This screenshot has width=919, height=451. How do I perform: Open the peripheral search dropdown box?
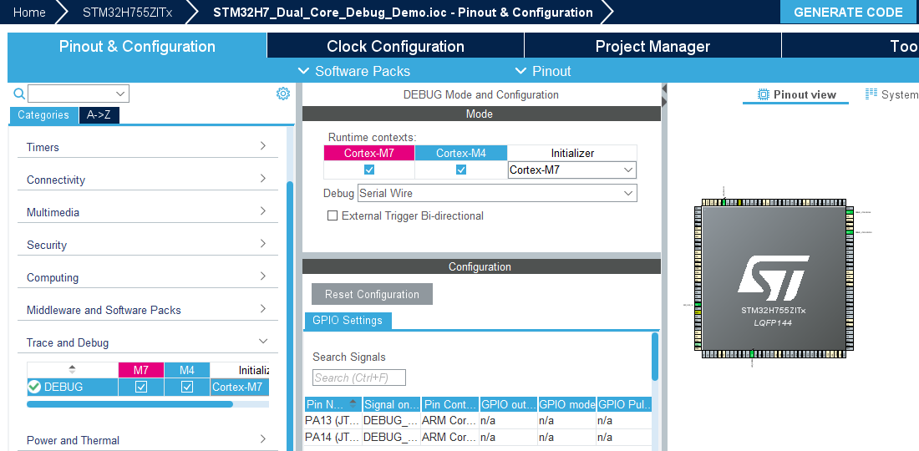[79, 94]
